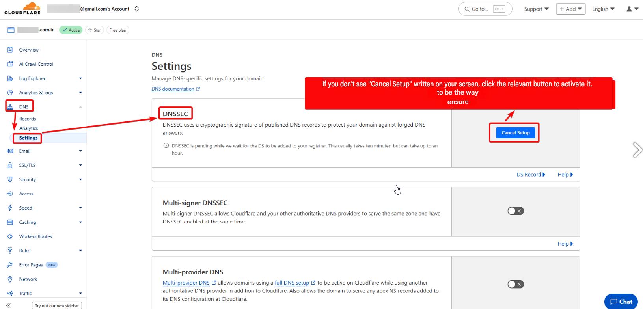Expand the Security submenu arrow
The image size is (643, 309).
pos(80,179)
